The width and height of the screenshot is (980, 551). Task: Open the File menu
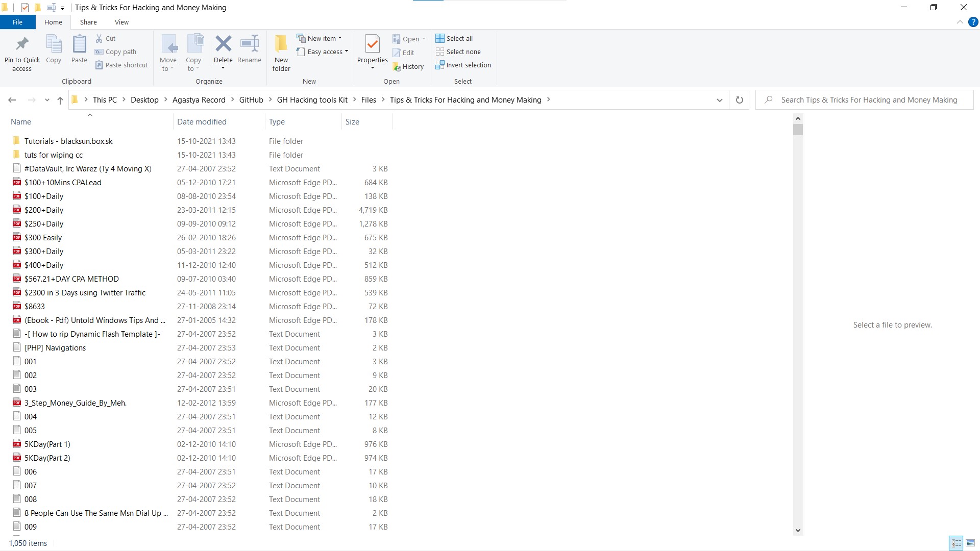click(17, 22)
